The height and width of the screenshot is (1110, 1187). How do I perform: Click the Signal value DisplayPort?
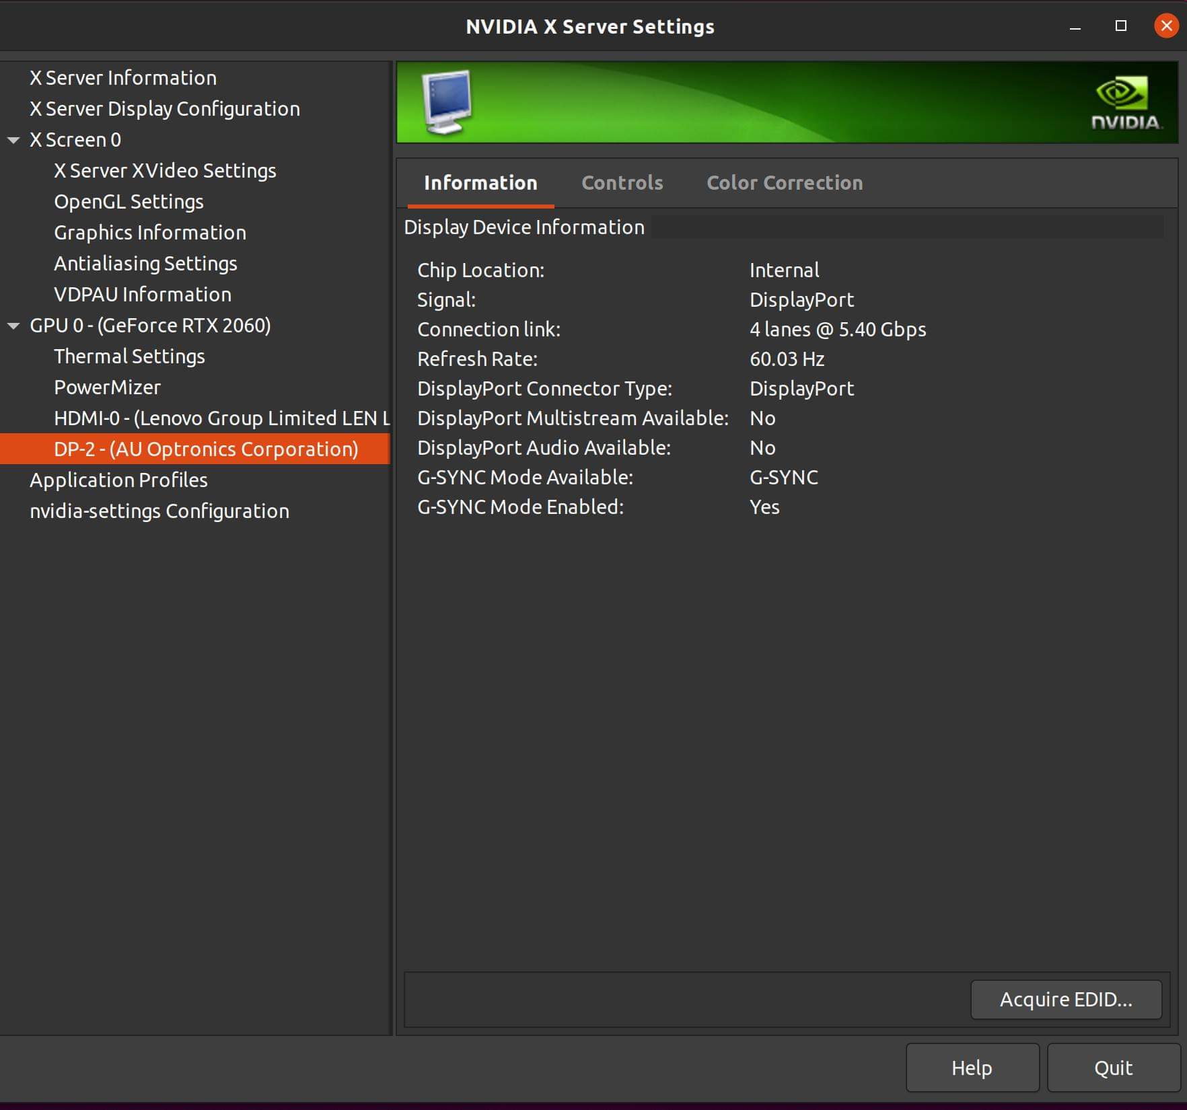tap(801, 300)
